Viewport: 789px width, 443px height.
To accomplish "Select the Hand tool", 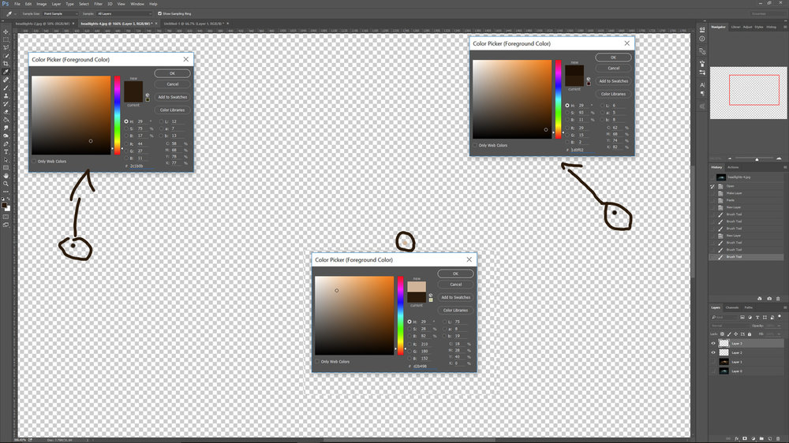I will 6,176.
